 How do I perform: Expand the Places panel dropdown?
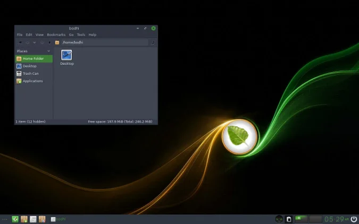click(x=49, y=51)
